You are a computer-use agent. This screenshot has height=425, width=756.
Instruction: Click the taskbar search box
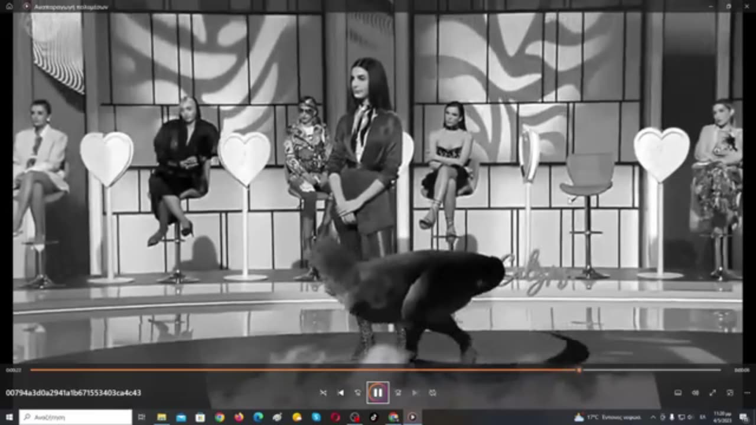pyautogui.click(x=76, y=417)
